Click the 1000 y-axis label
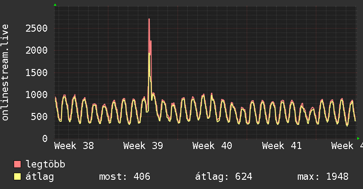363x189 pixels. (x=37, y=94)
